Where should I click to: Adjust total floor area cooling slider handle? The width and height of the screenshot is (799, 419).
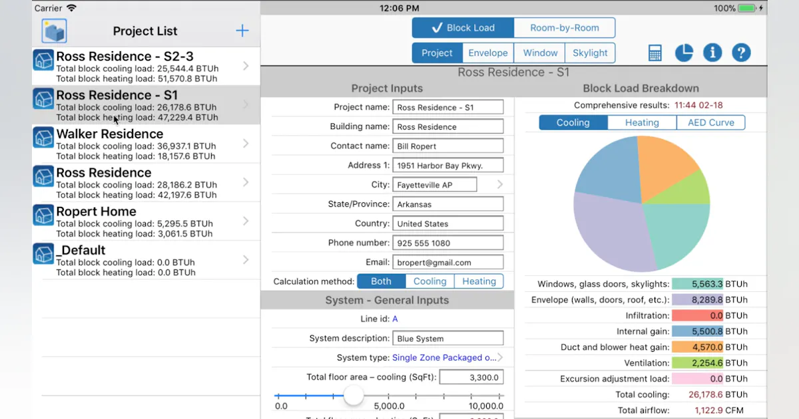click(x=354, y=396)
